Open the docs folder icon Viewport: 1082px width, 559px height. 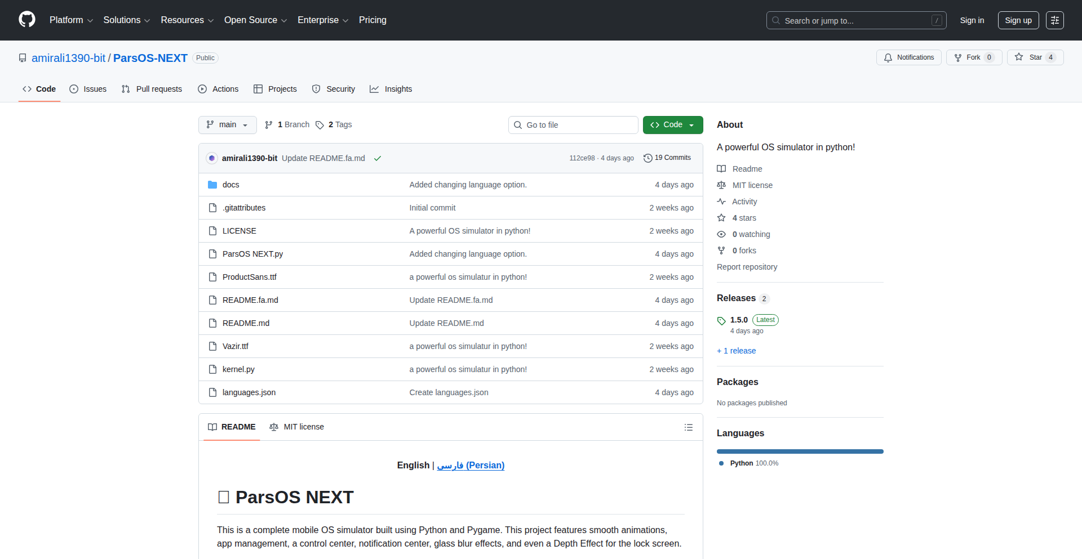pos(212,184)
